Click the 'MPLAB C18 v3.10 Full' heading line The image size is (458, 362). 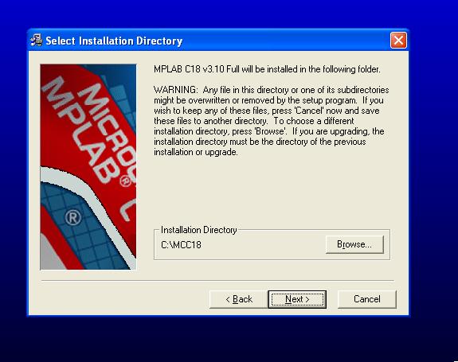click(x=267, y=69)
